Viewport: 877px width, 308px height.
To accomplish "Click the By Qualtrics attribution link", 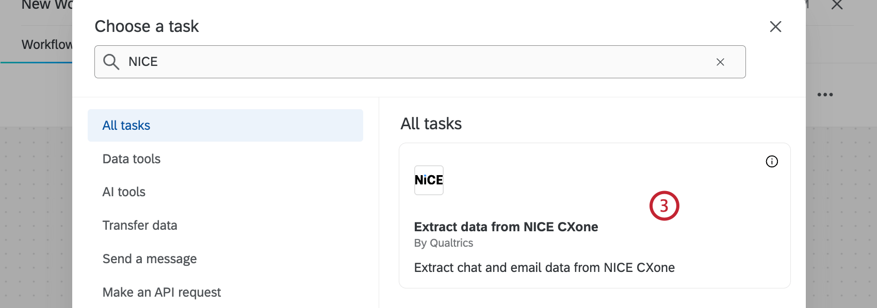I will click(x=444, y=243).
